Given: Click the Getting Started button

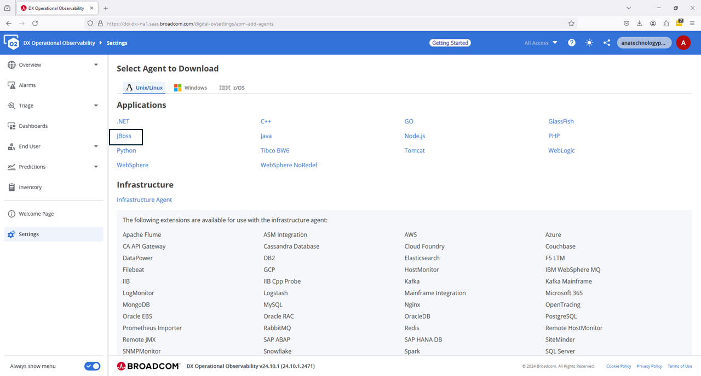Looking at the screenshot, I should click(450, 43).
